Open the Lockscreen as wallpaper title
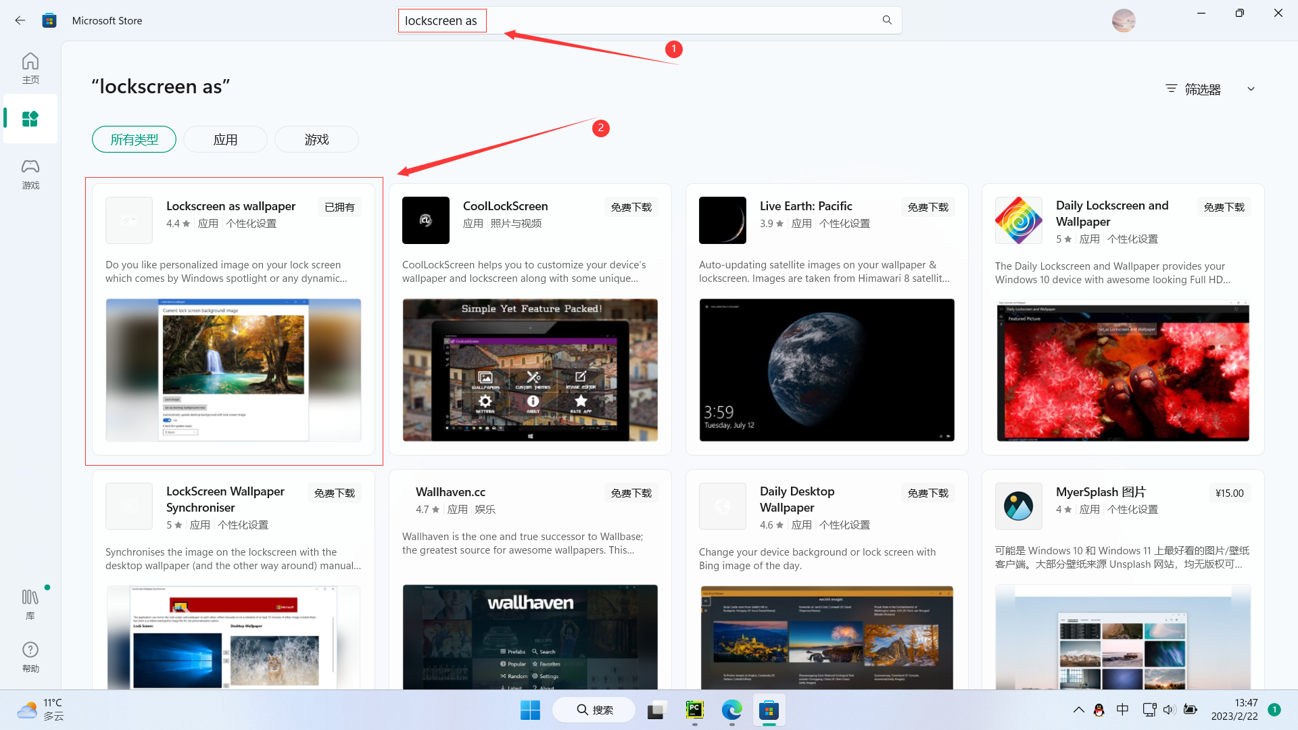 click(x=231, y=206)
